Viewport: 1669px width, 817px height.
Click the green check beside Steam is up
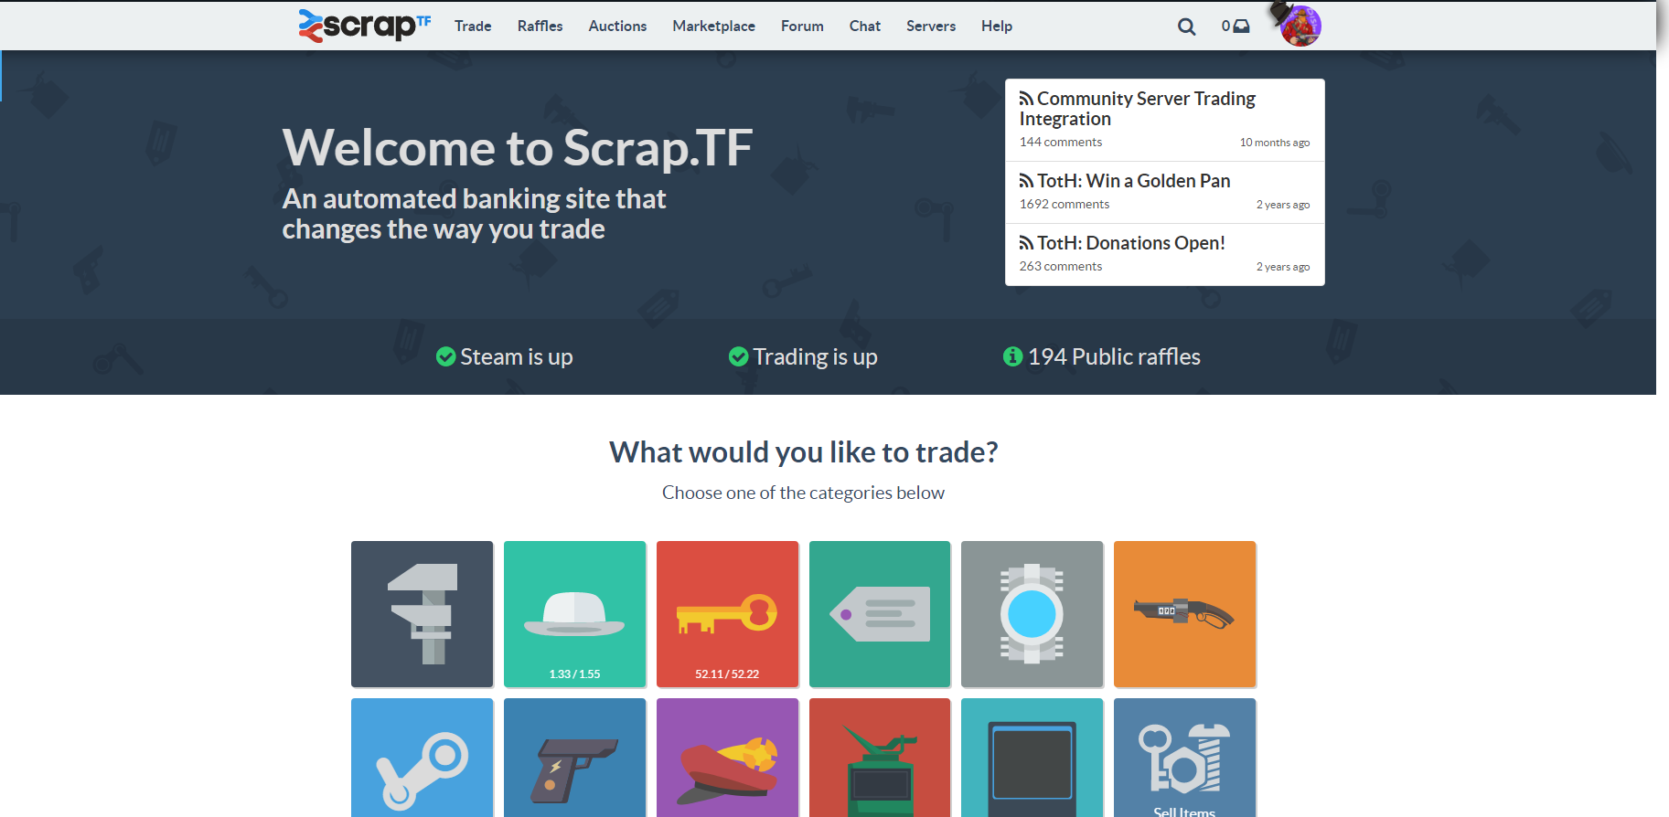click(x=446, y=356)
